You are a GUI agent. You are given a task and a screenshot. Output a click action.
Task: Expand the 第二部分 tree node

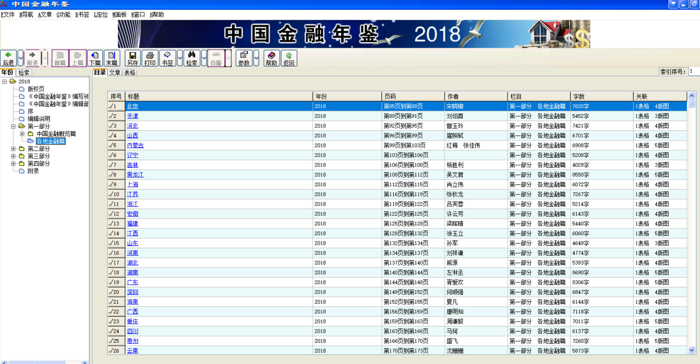13,149
